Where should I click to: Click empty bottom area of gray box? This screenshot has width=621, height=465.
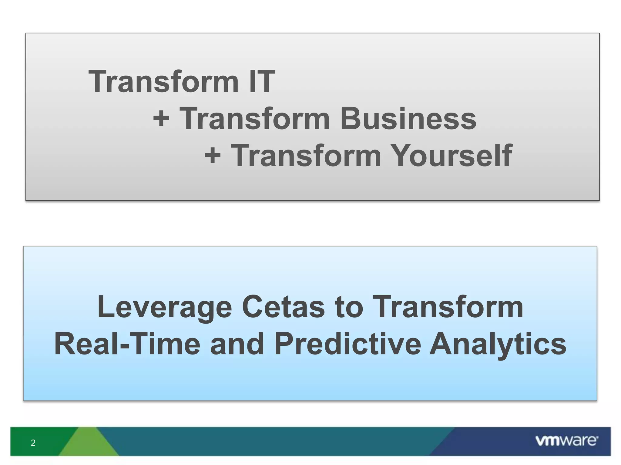click(x=312, y=186)
